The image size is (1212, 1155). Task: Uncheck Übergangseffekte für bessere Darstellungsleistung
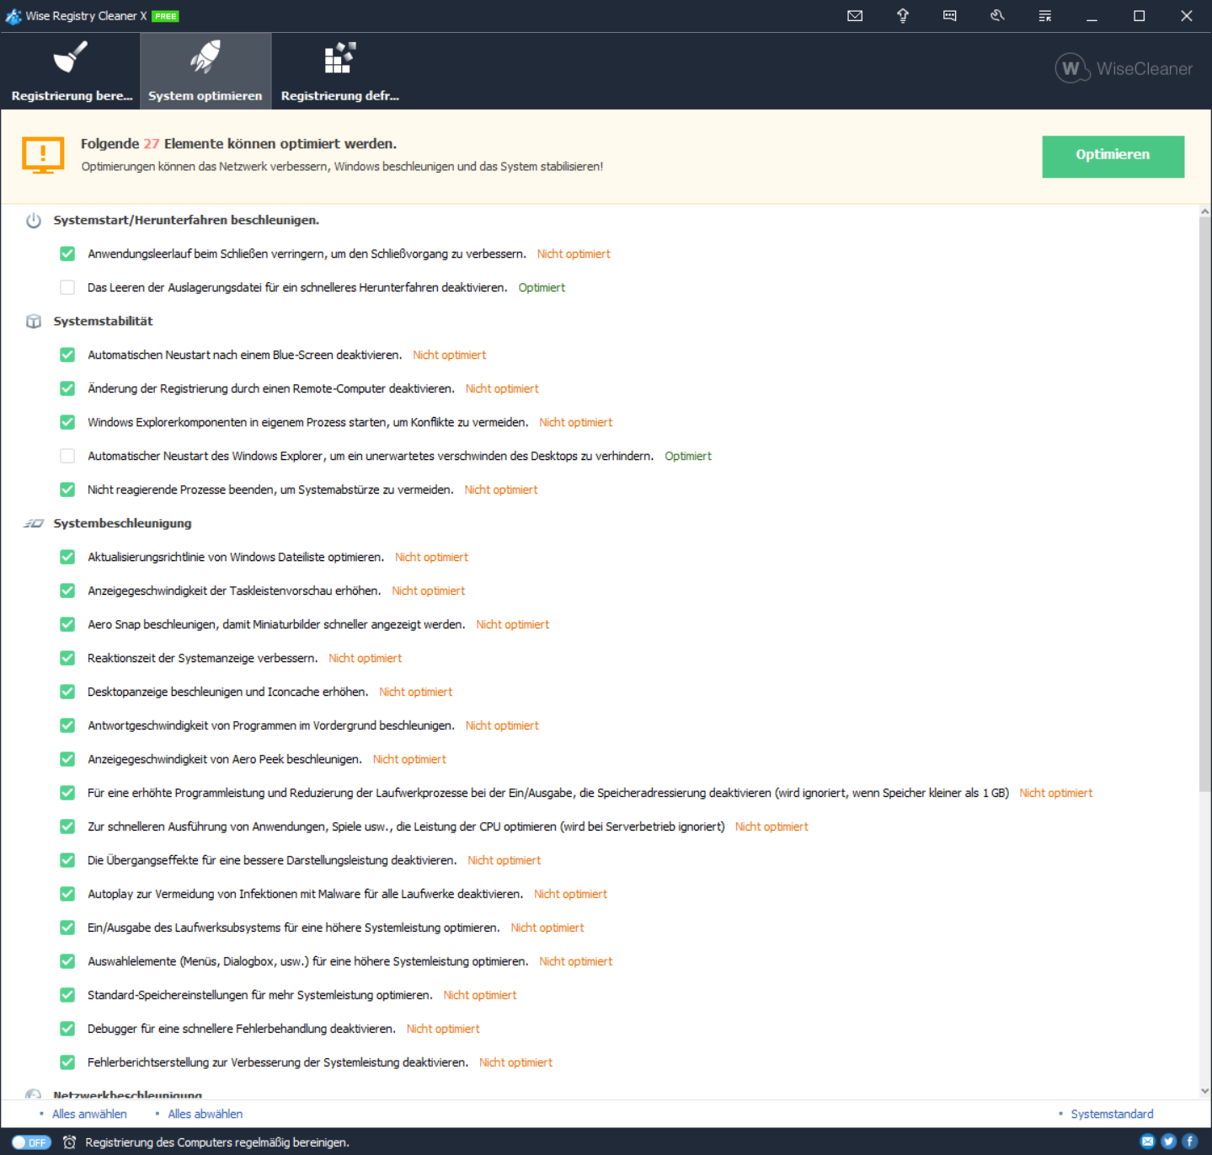point(67,860)
